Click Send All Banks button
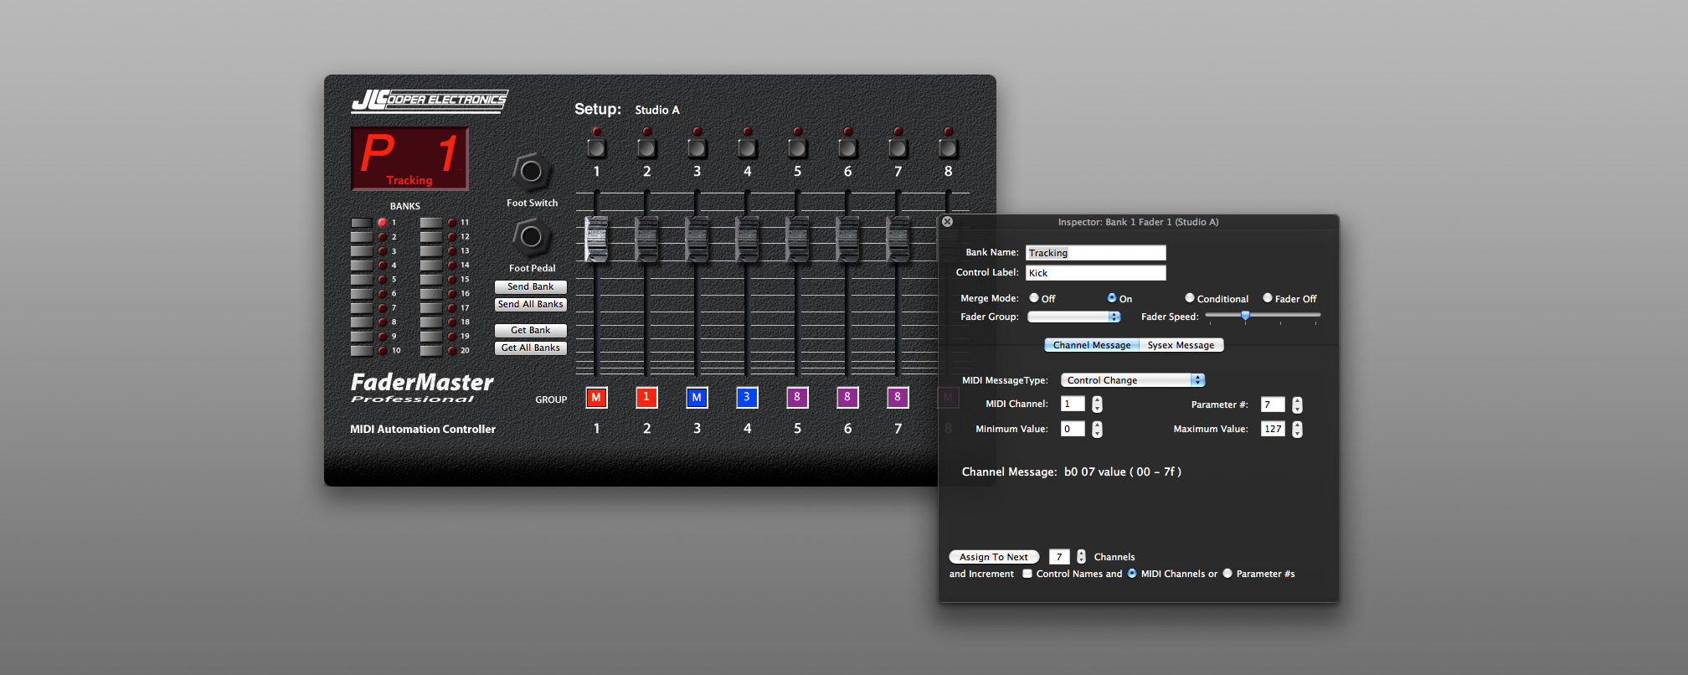This screenshot has height=675, width=1688. [x=531, y=304]
